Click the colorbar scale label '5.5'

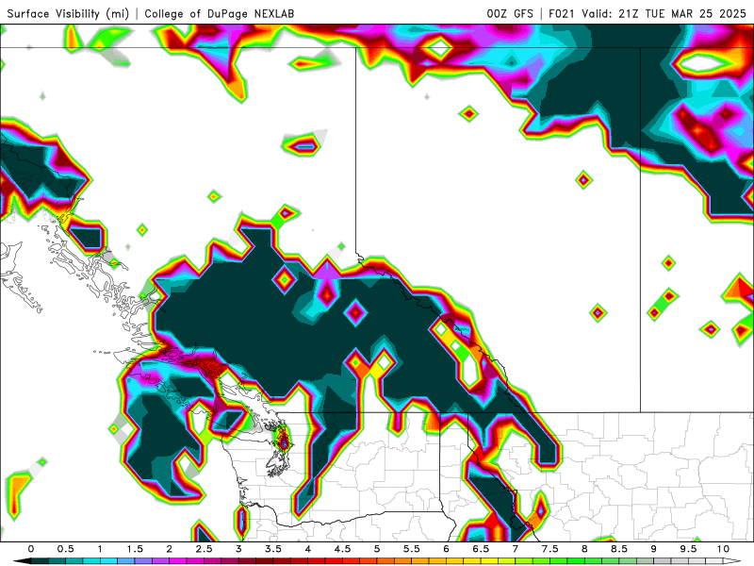tap(412, 549)
